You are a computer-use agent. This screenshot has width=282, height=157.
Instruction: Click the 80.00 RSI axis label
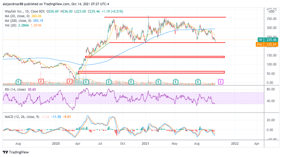tap(271, 89)
